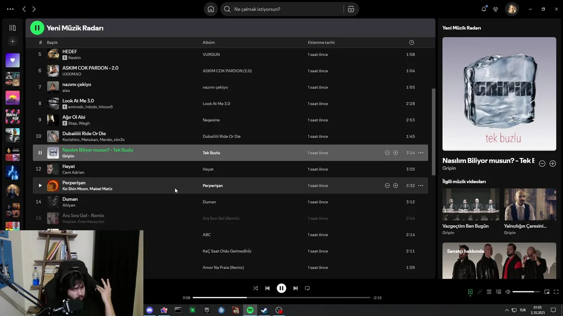
Task: Click the Ağır Ol Abi cover thumbnail
Action: click(x=53, y=120)
